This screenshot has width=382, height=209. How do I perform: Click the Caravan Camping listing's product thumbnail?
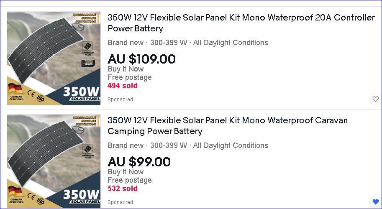pyautogui.click(x=54, y=161)
